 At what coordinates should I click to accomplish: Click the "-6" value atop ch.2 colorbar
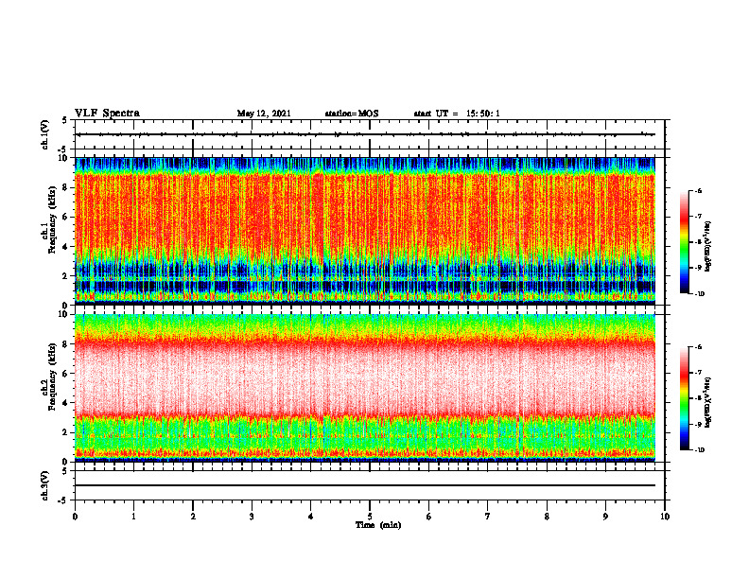[x=699, y=347]
